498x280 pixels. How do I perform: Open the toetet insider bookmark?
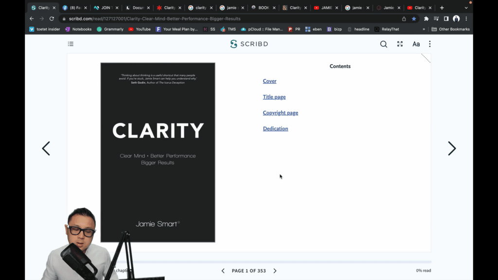click(x=44, y=29)
